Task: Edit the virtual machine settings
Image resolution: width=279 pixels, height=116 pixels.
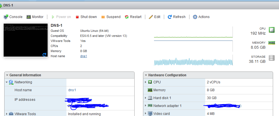Action: (155, 17)
